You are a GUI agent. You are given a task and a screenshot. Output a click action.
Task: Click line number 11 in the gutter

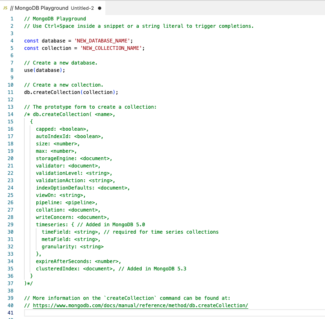[11, 92]
